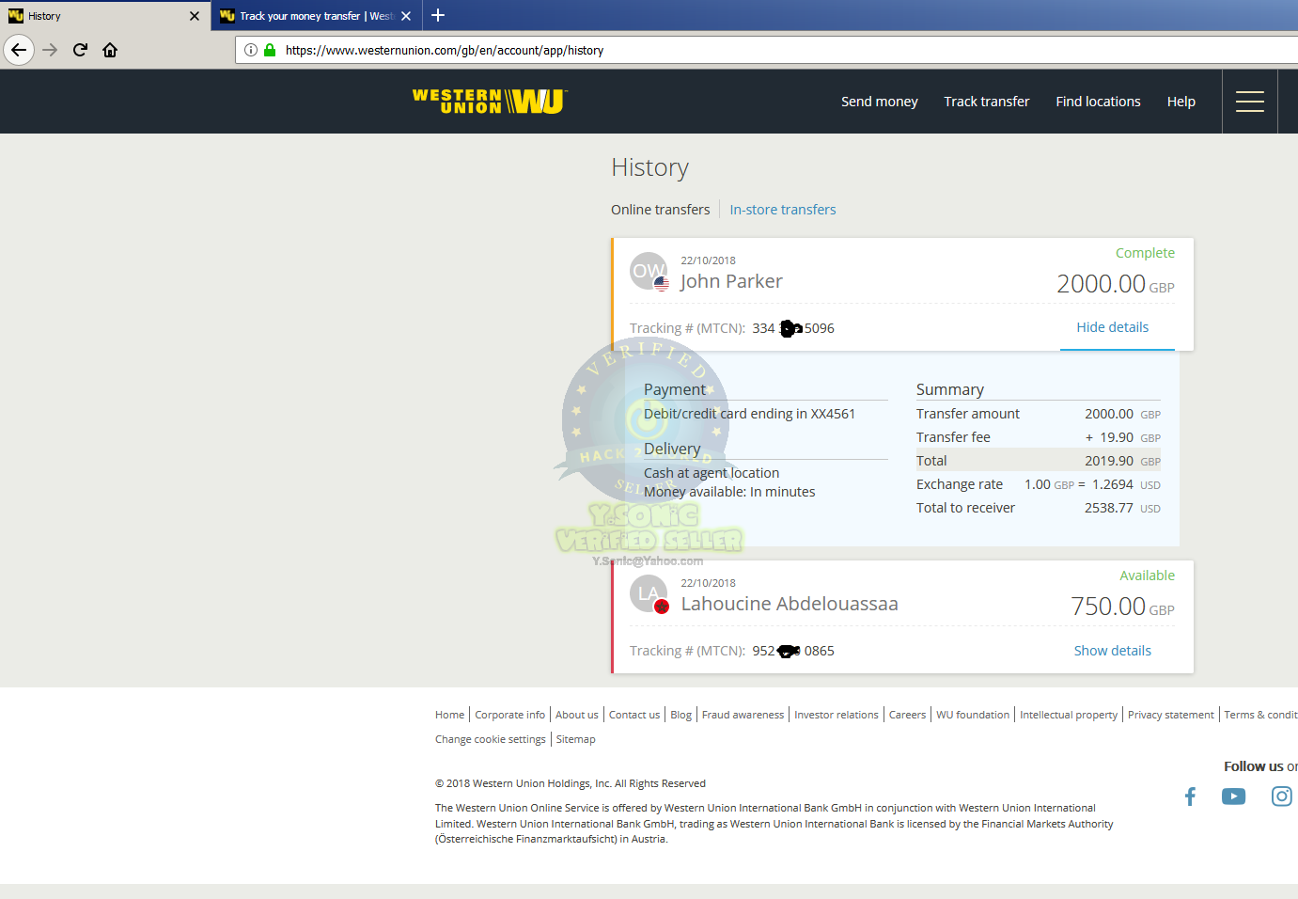
Task: Open the WU foundation footer link
Action: point(973,715)
